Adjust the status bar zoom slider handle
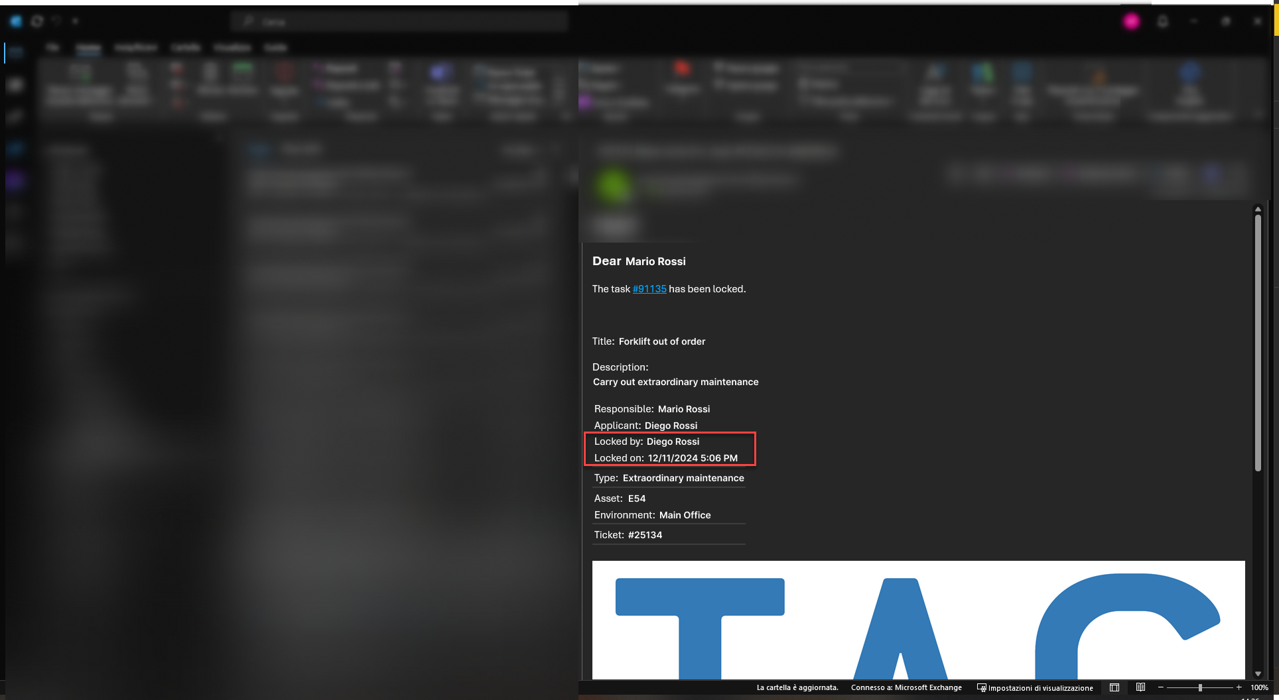The width and height of the screenshot is (1279, 700). 1200,687
